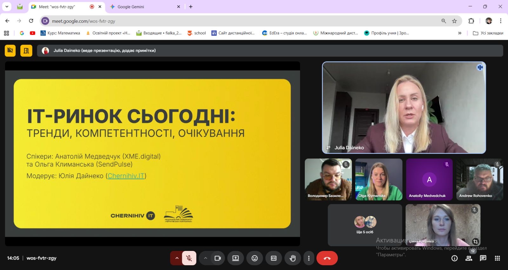Open the three-dot more options menu
The height and width of the screenshot is (270, 508).
pos(309,258)
